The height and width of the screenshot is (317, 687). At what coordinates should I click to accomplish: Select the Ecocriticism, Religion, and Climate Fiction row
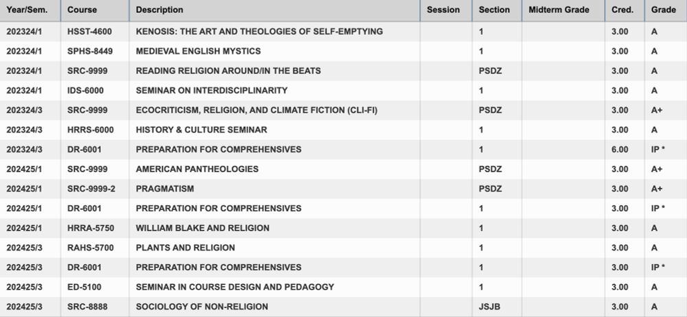point(343,110)
